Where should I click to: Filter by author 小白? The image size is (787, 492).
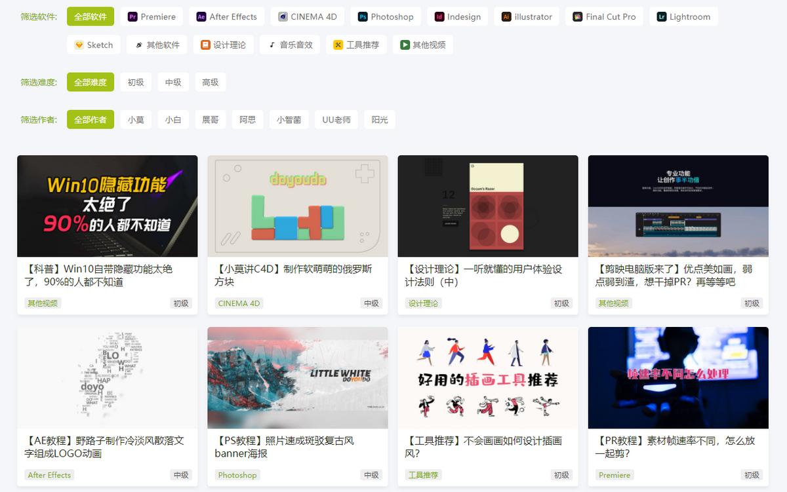pyautogui.click(x=172, y=119)
